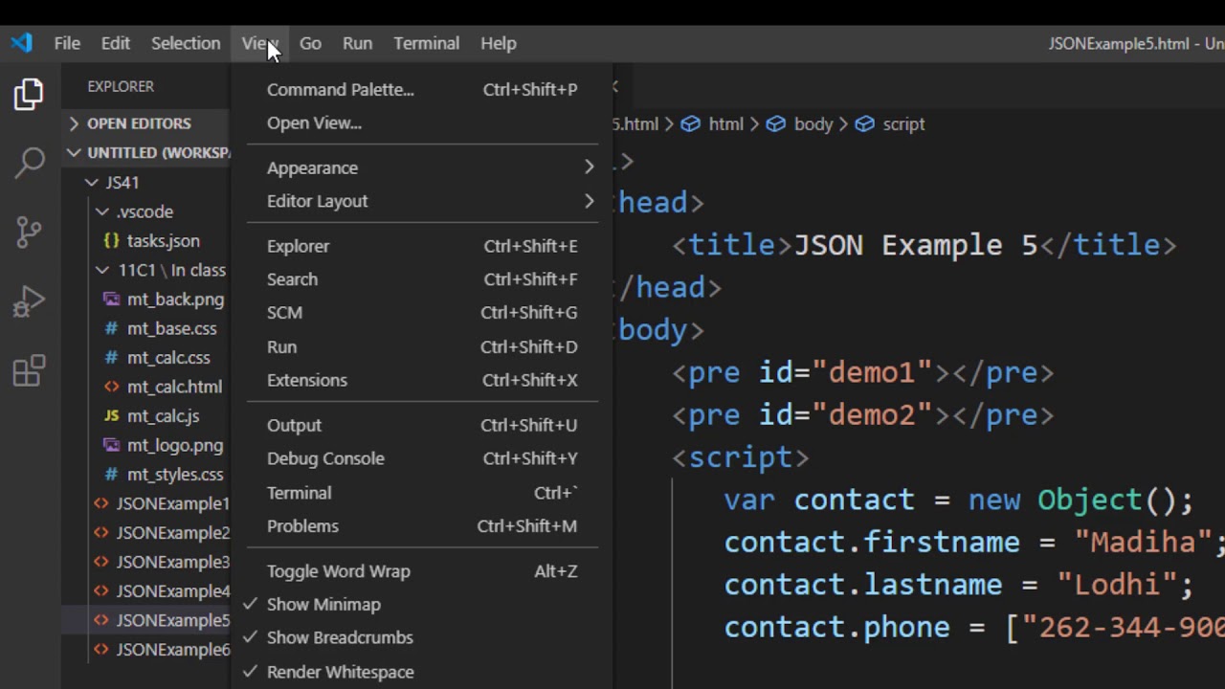The width and height of the screenshot is (1225, 689).
Task: Click the mt_calc.js JS file icon
Action: [111, 416]
